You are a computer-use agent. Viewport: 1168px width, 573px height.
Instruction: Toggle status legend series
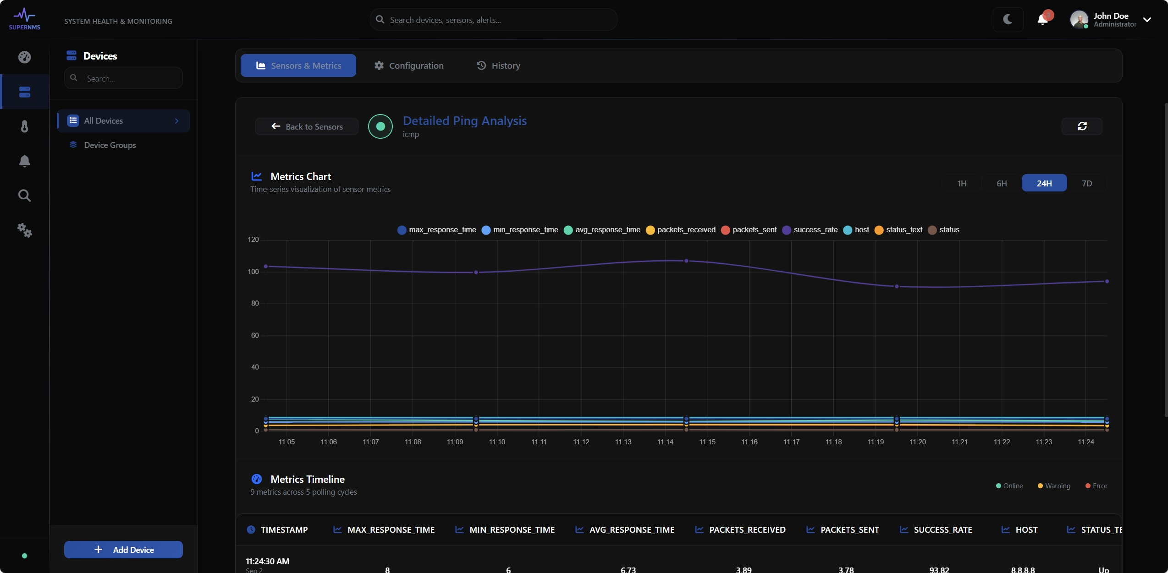pyautogui.click(x=944, y=230)
